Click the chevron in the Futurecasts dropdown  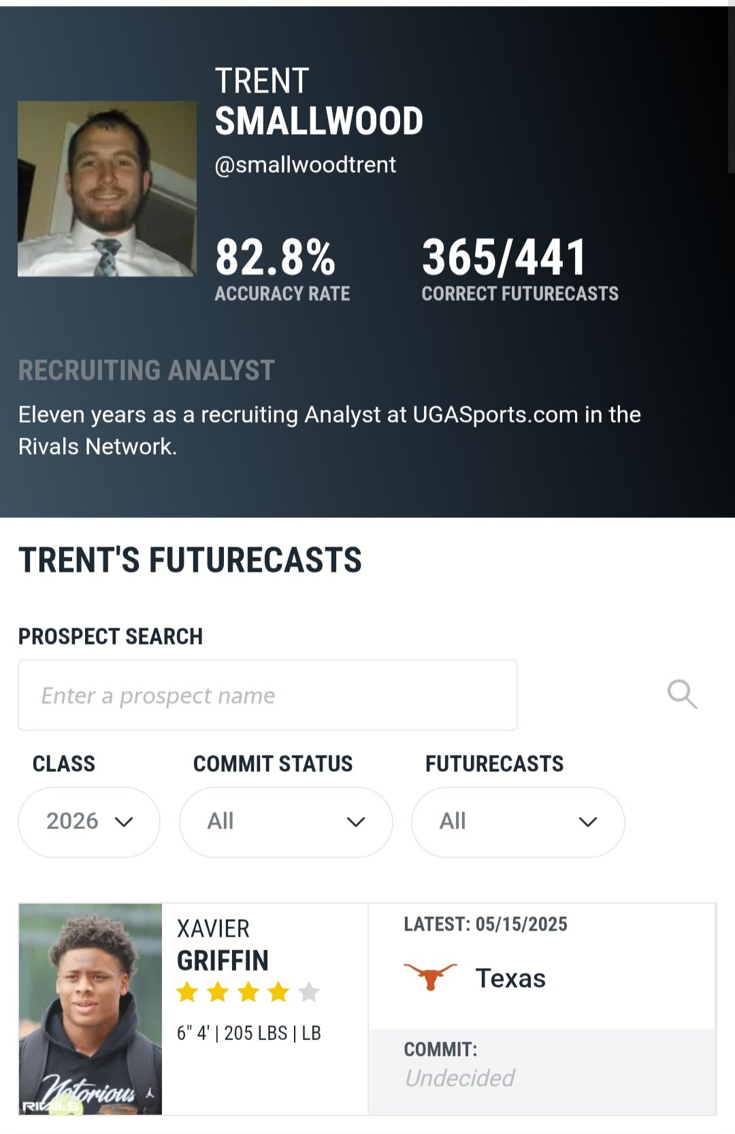pyautogui.click(x=588, y=822)
